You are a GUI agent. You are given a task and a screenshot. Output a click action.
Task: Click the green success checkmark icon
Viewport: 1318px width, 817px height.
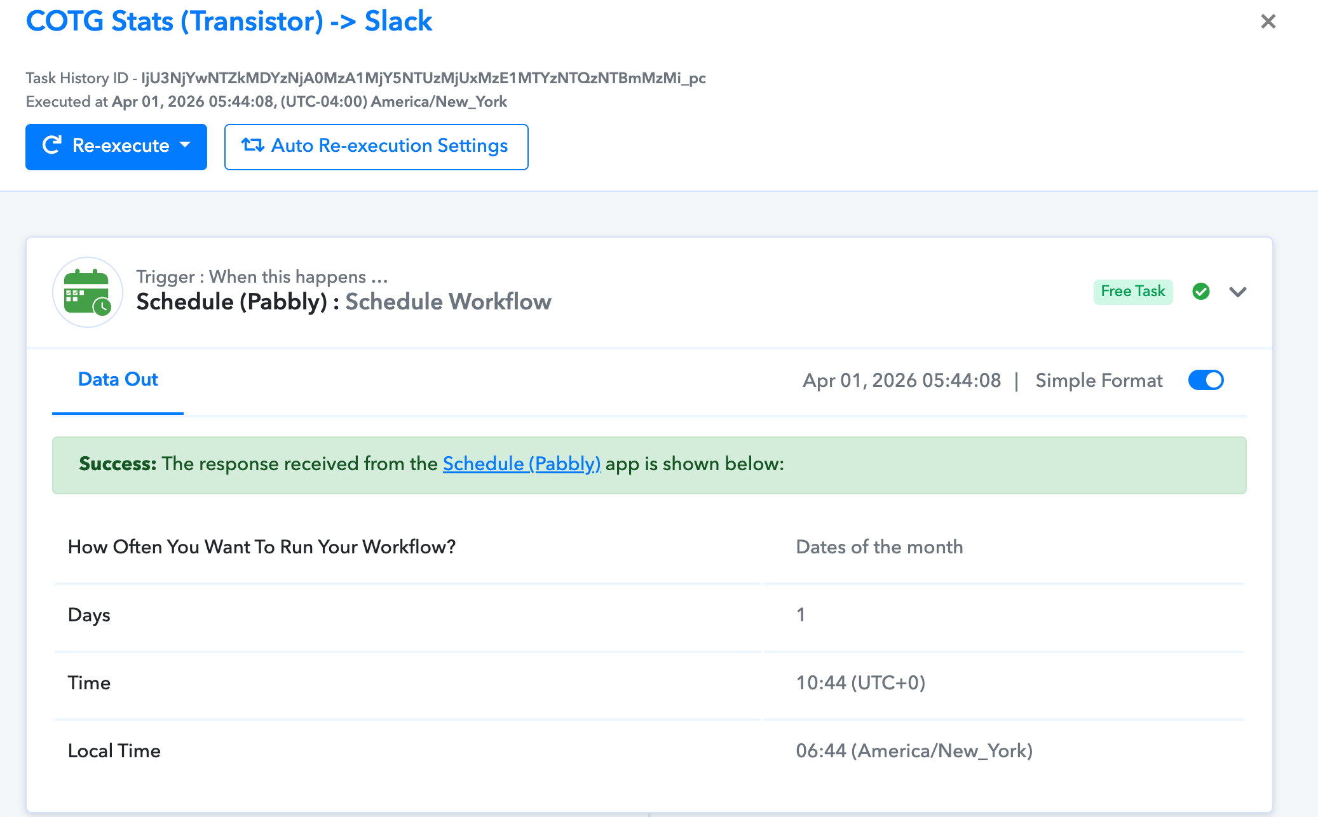coord(1200,292)
